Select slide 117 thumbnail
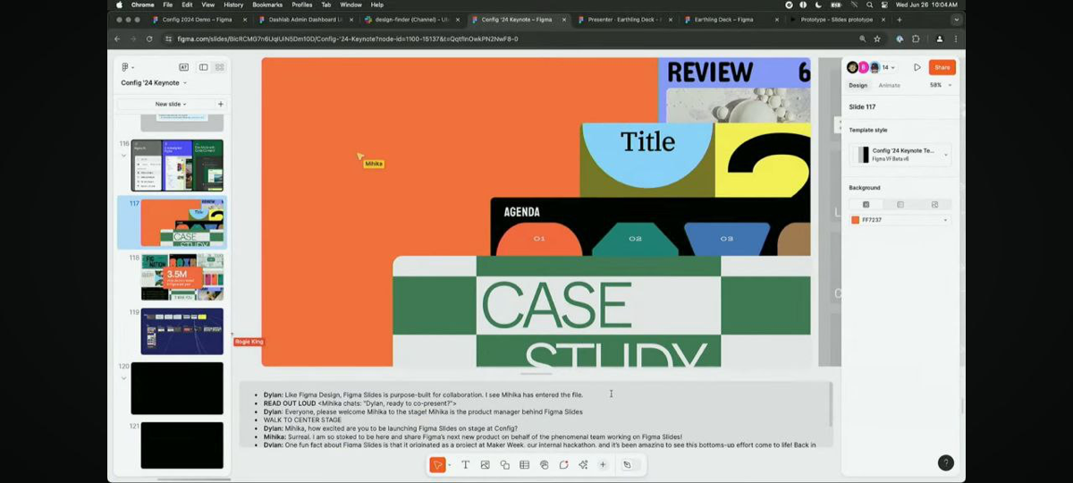This screenshot has height=483, width=1073. pyautogui.click(x=182, y=223)
